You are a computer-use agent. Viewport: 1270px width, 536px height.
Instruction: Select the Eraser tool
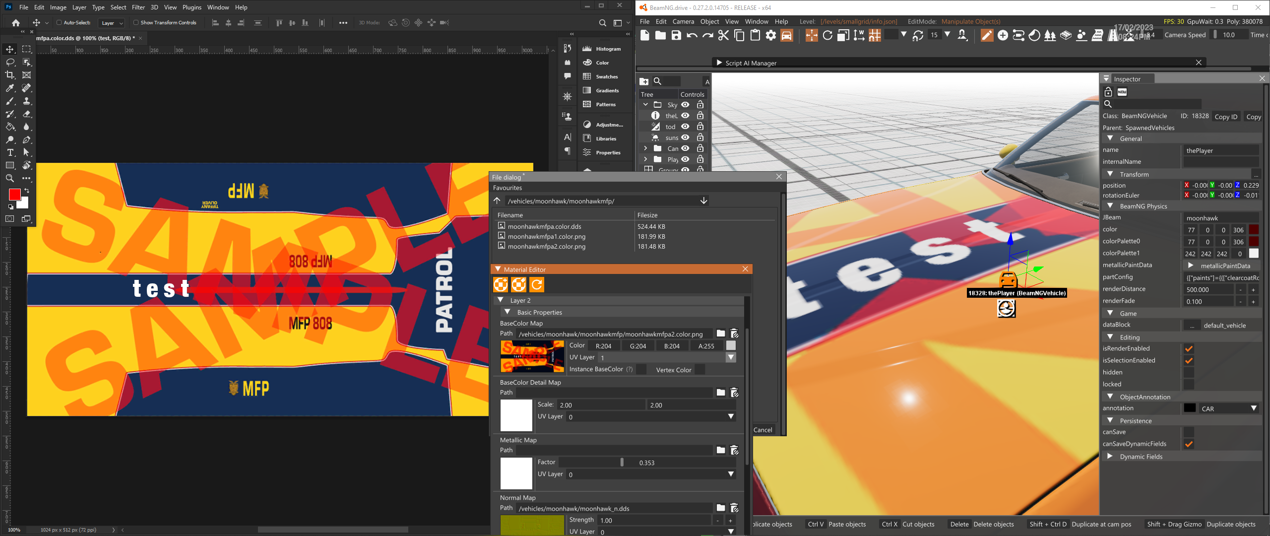pos(27,114)
